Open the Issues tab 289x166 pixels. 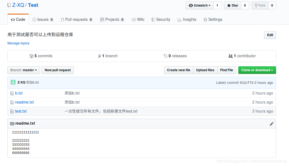[x=43, y=19]
